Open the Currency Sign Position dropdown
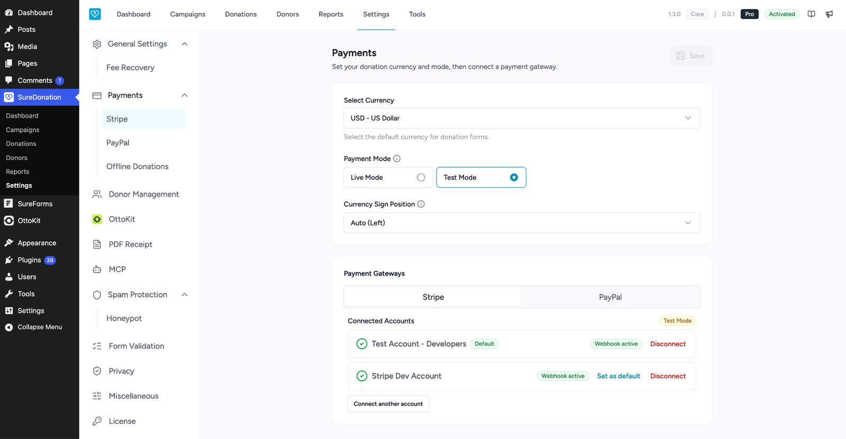 click(522, 223)
